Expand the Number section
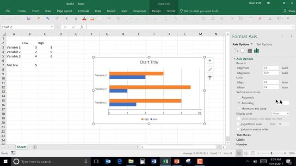296x166 pixels. click(234, 144)
